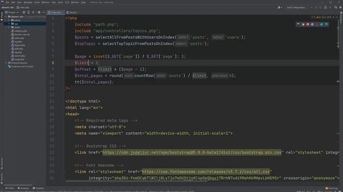Expand the assets folder

click(9, 27)
